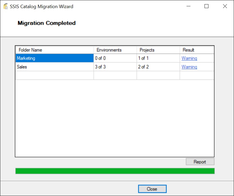Click the Projects column header
The width and height of the screenshot is (234, 196).
pyautogui.click(x=157, y=50)
